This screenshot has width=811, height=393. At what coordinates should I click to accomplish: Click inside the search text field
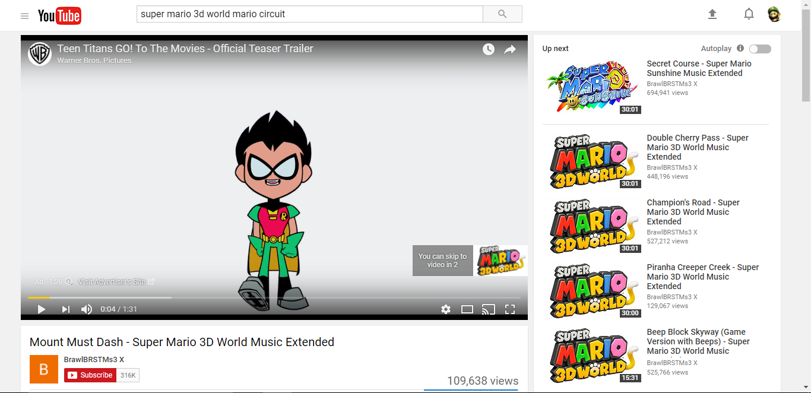[310, 14]
